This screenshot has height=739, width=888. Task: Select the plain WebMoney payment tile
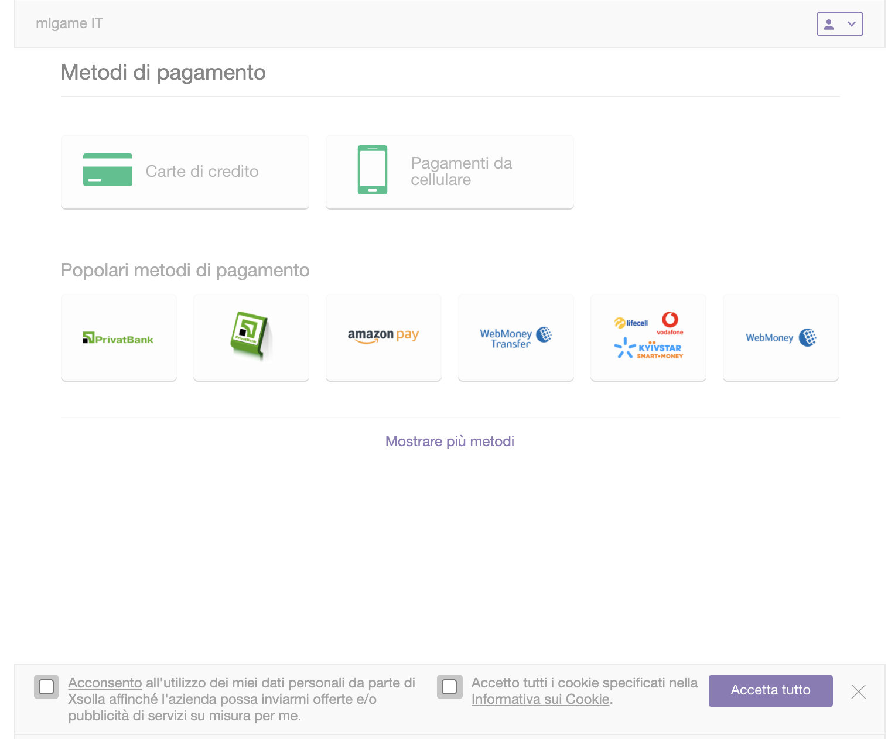coord(781,338)
